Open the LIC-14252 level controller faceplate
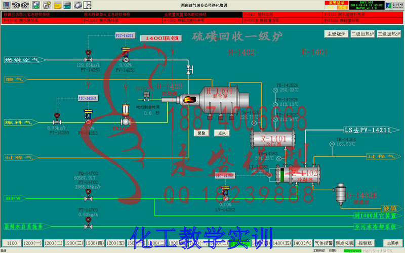 225,176
